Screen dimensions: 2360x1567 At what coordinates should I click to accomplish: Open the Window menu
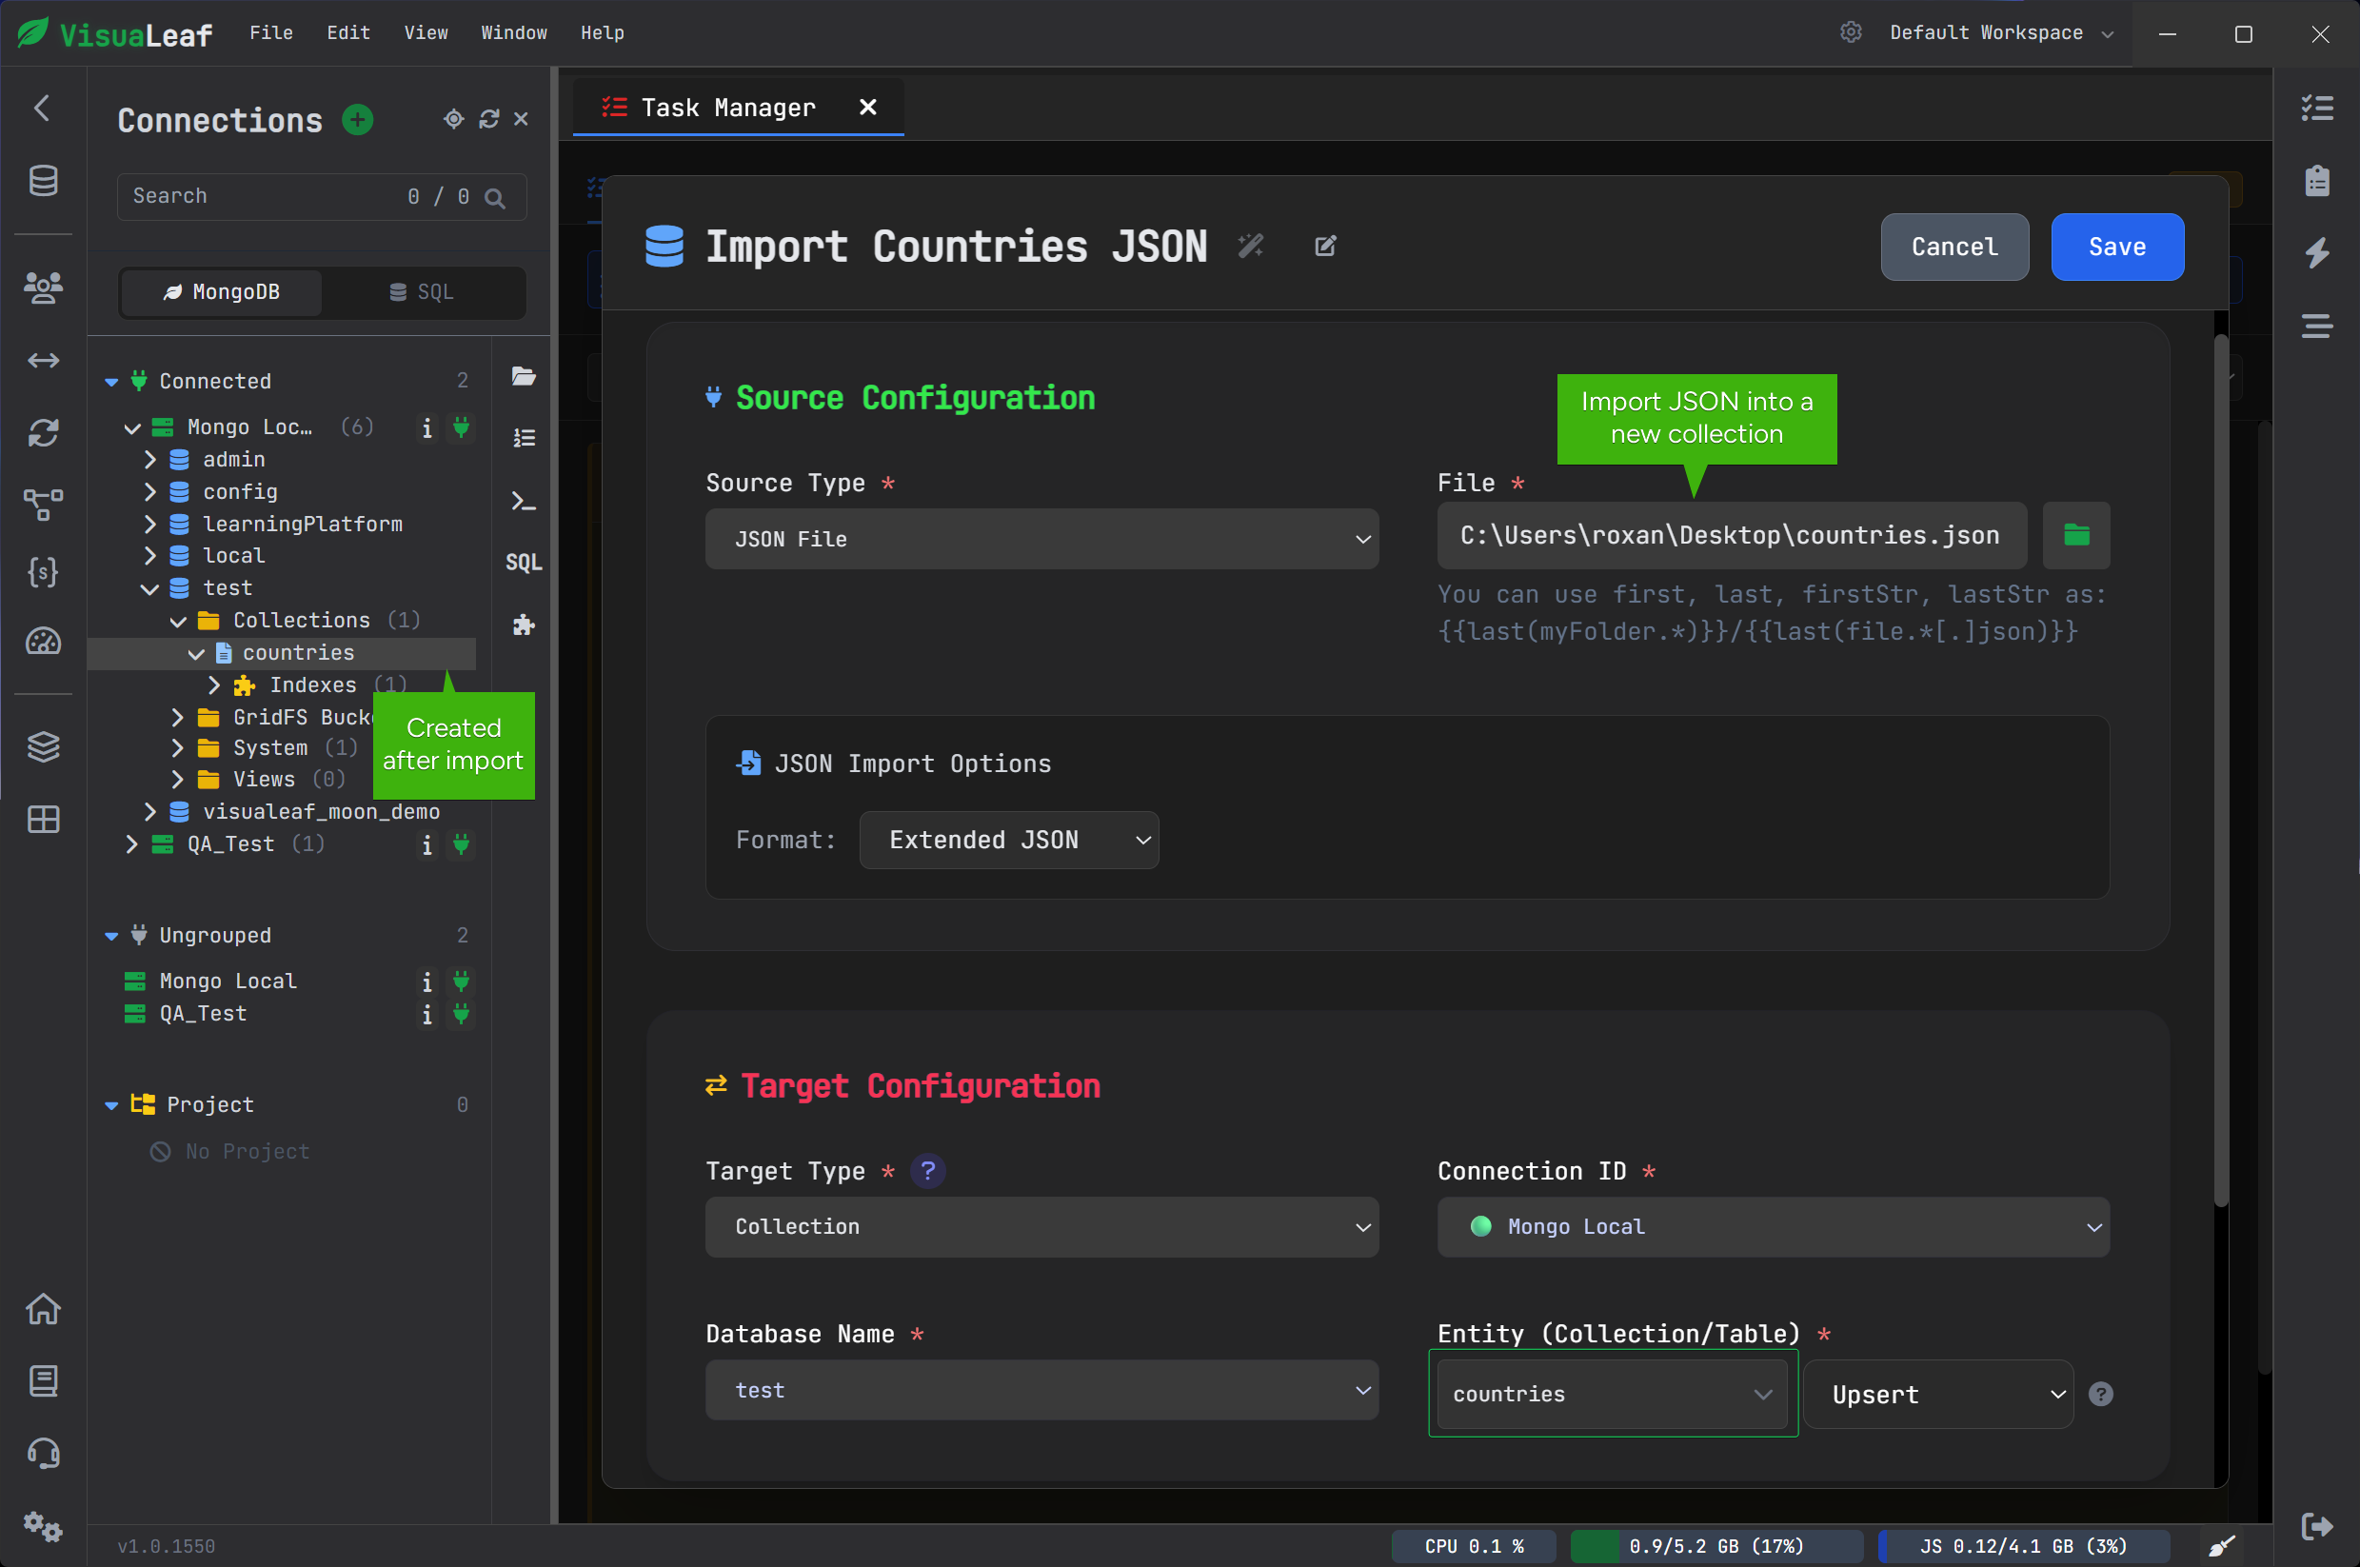tap(513, 33)
